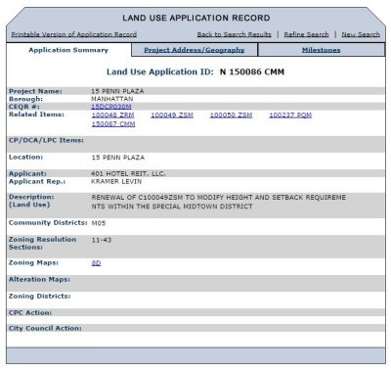Viewport: 391px width, 371px height.
Task: Click the Community Districts: label
Action: [48, 222]
